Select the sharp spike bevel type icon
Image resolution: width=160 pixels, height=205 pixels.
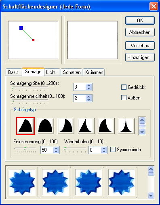(126, 126)
